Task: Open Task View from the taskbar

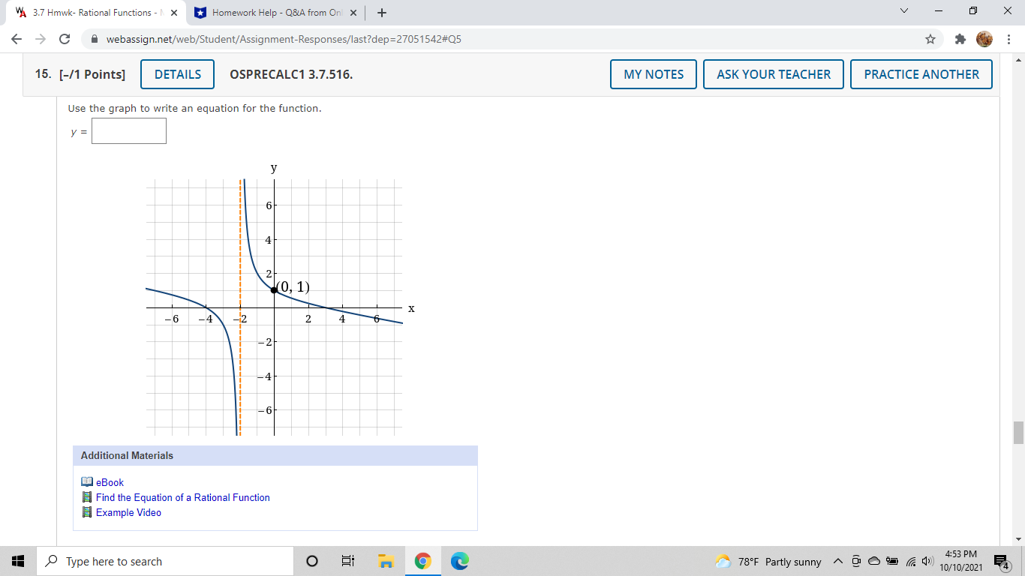Action: [x=347, y=561]
